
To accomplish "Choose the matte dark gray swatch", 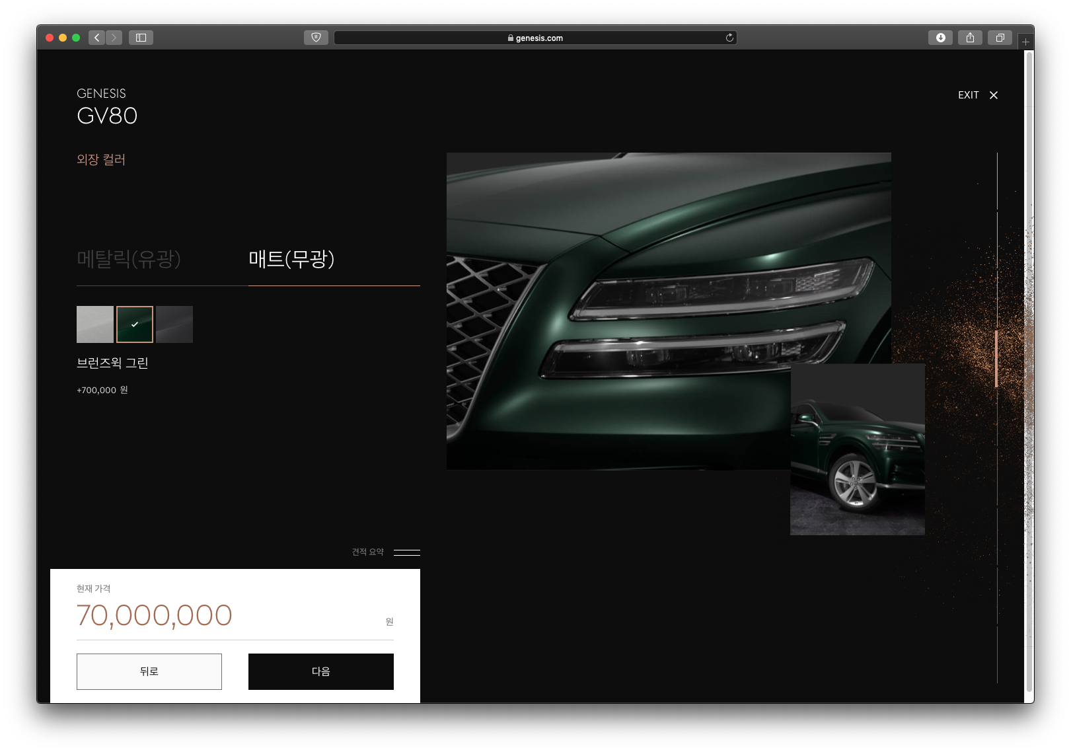I will click(x=174, y=324).
